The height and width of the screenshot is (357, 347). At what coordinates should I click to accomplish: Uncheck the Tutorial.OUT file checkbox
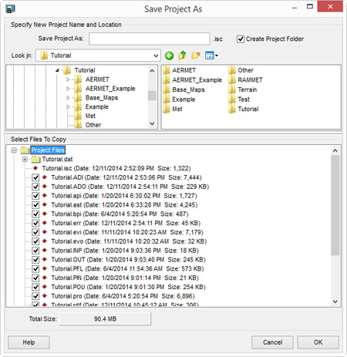pyautogui.click(x=35, y=260)
